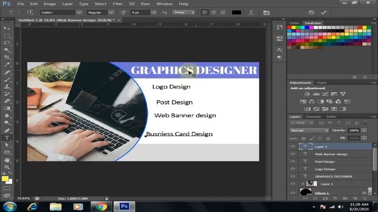
Task: Select the Zoom tool
Action: pos(7,167)
